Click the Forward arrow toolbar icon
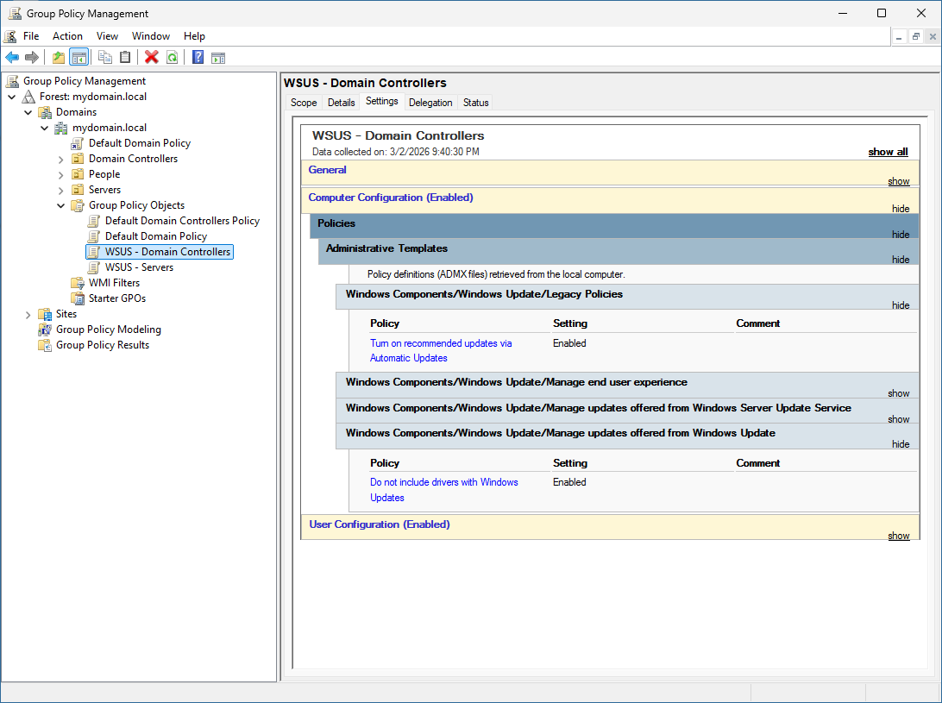942x703 pixels. (31, 57)
